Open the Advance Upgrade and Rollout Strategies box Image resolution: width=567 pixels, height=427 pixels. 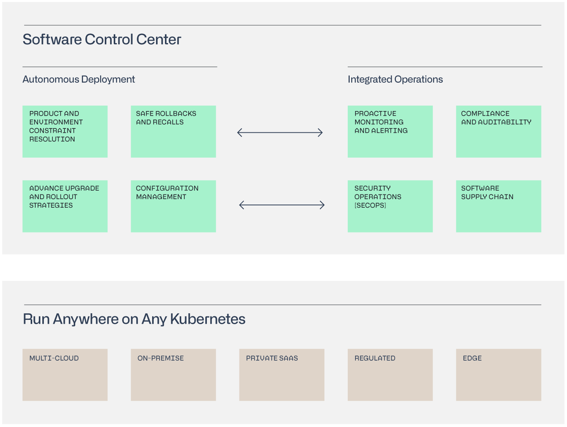[65, 206]
